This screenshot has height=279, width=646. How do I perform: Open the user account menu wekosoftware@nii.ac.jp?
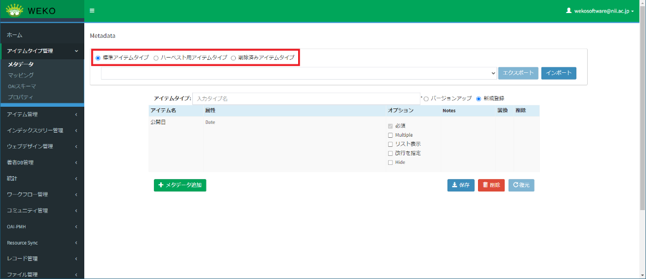pos(600,11)
